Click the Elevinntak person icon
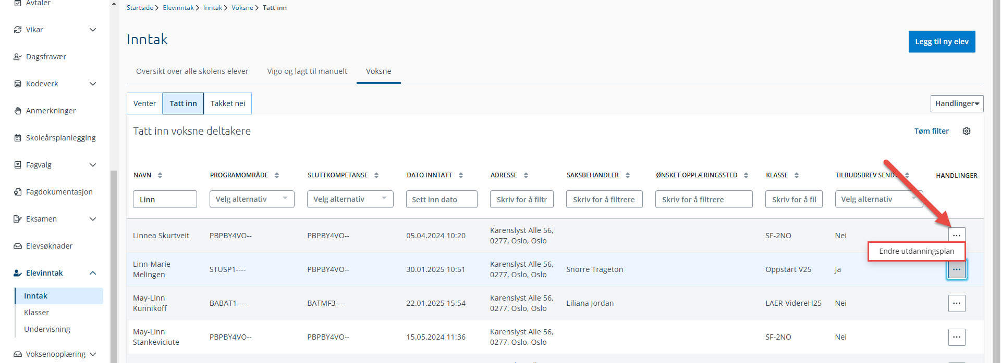The width and height of the screenshot is (1001, 363). point(18,273)
